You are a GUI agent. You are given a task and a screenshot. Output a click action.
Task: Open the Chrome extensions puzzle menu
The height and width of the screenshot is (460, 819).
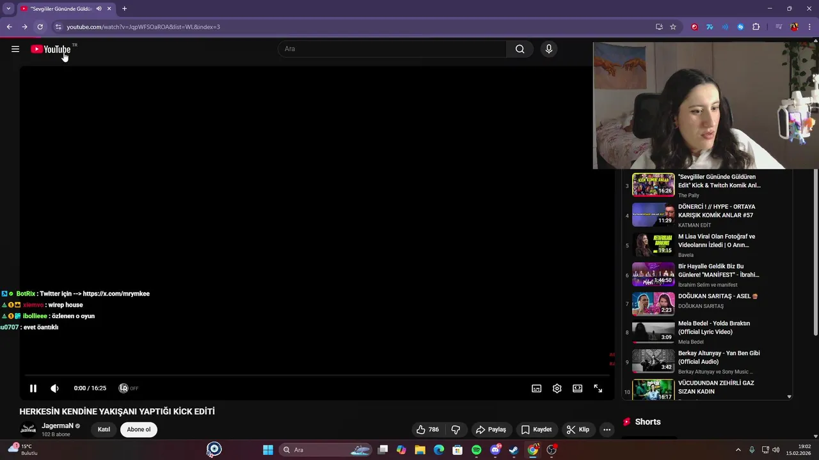tap(756, 27)
